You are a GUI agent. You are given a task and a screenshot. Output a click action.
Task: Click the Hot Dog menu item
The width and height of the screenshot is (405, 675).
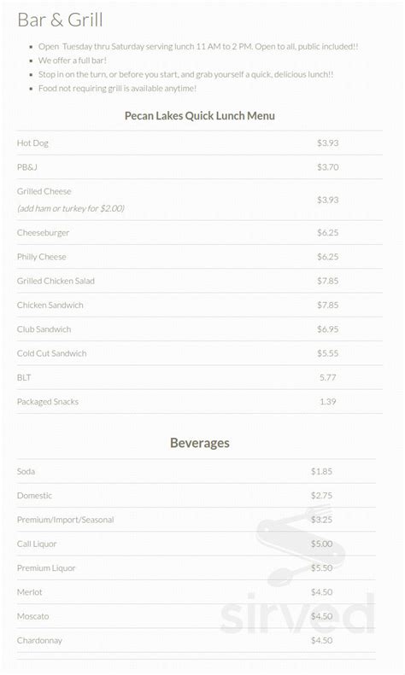[x=32, y=143]
